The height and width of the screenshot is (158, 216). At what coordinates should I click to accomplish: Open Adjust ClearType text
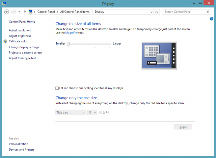click(22, 58)
